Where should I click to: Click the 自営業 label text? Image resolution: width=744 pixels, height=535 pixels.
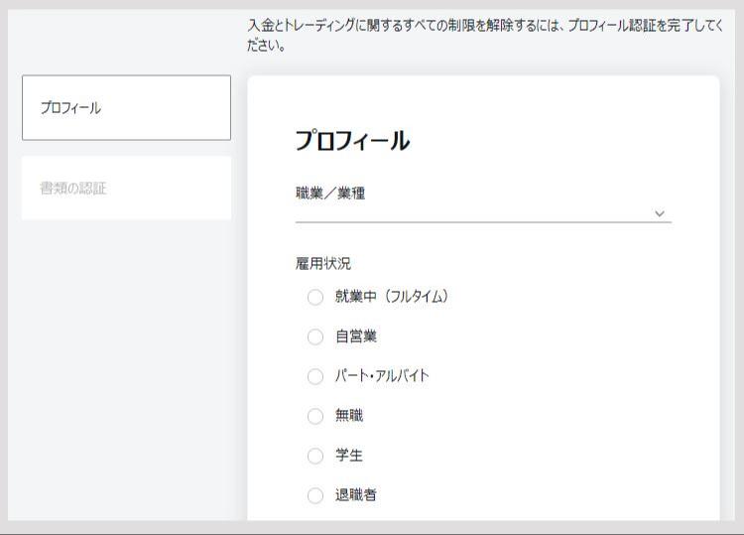coord(356,336)
